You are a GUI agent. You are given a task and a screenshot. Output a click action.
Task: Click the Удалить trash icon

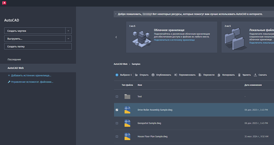coord(239,75)
